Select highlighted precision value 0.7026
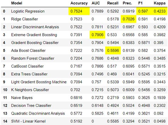The height and width of the screenshot is (125, 168). tap(128, 19)
